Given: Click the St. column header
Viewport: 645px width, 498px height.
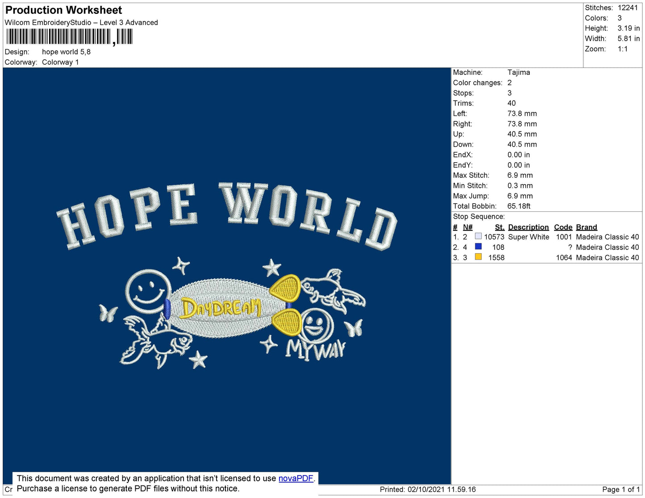Looking at the screenshot, I should tap(499, 227).
